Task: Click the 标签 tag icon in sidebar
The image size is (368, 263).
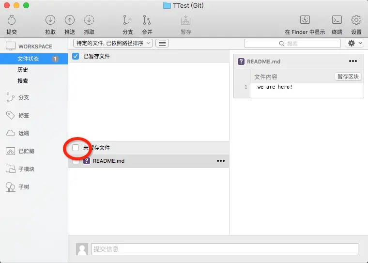Action: (x=10, y=115)
